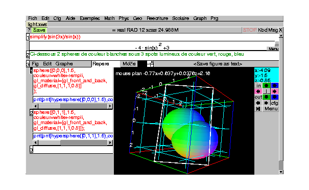The image size is (309, 190).
Task: Click the pink left arrow button
Action: pyautogui.click(x=258, y=91)
